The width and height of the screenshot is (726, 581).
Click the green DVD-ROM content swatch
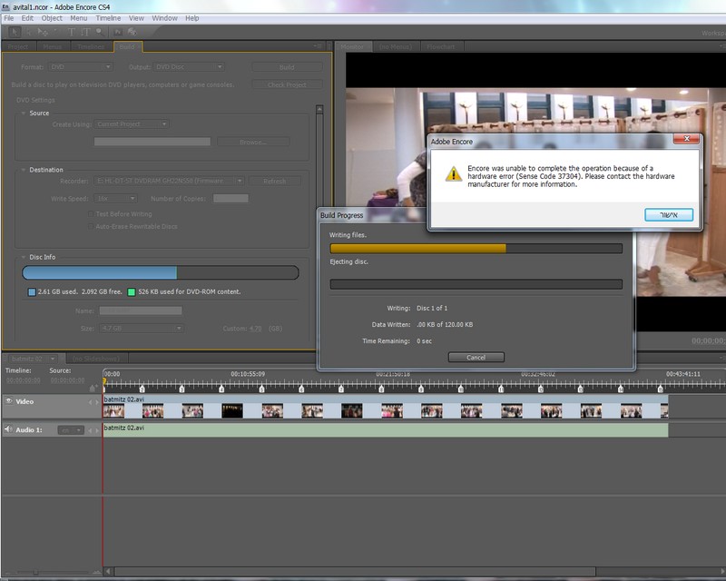pyautogui.click(x=132, y=292)
